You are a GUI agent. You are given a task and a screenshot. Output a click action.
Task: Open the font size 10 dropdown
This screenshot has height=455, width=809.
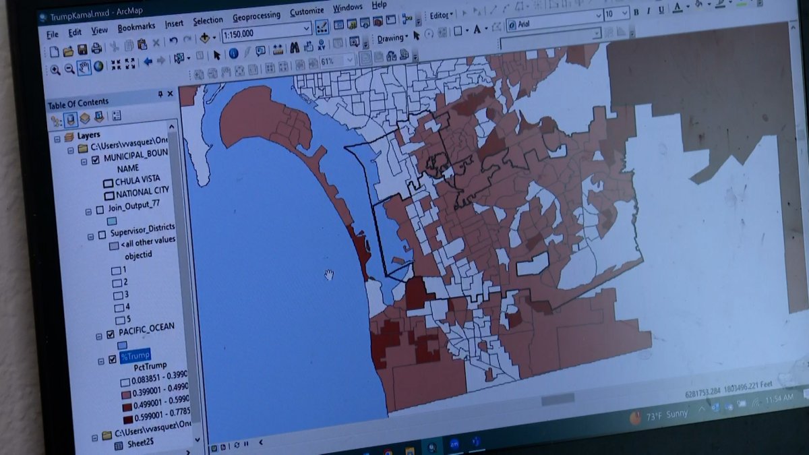point(624,13)
